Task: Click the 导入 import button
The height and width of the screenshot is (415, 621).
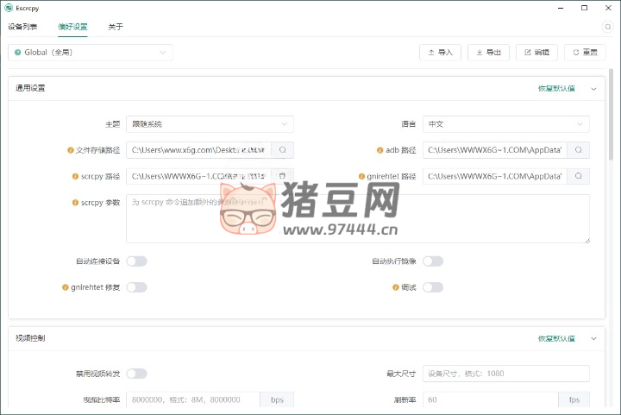Action: tap(440, 53)
